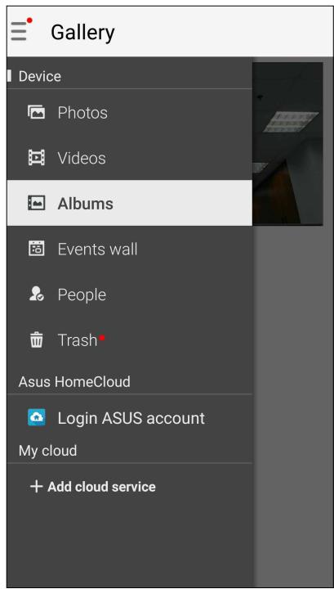
Task: Tap the hamburger menu icon
Action: point(19,31)
